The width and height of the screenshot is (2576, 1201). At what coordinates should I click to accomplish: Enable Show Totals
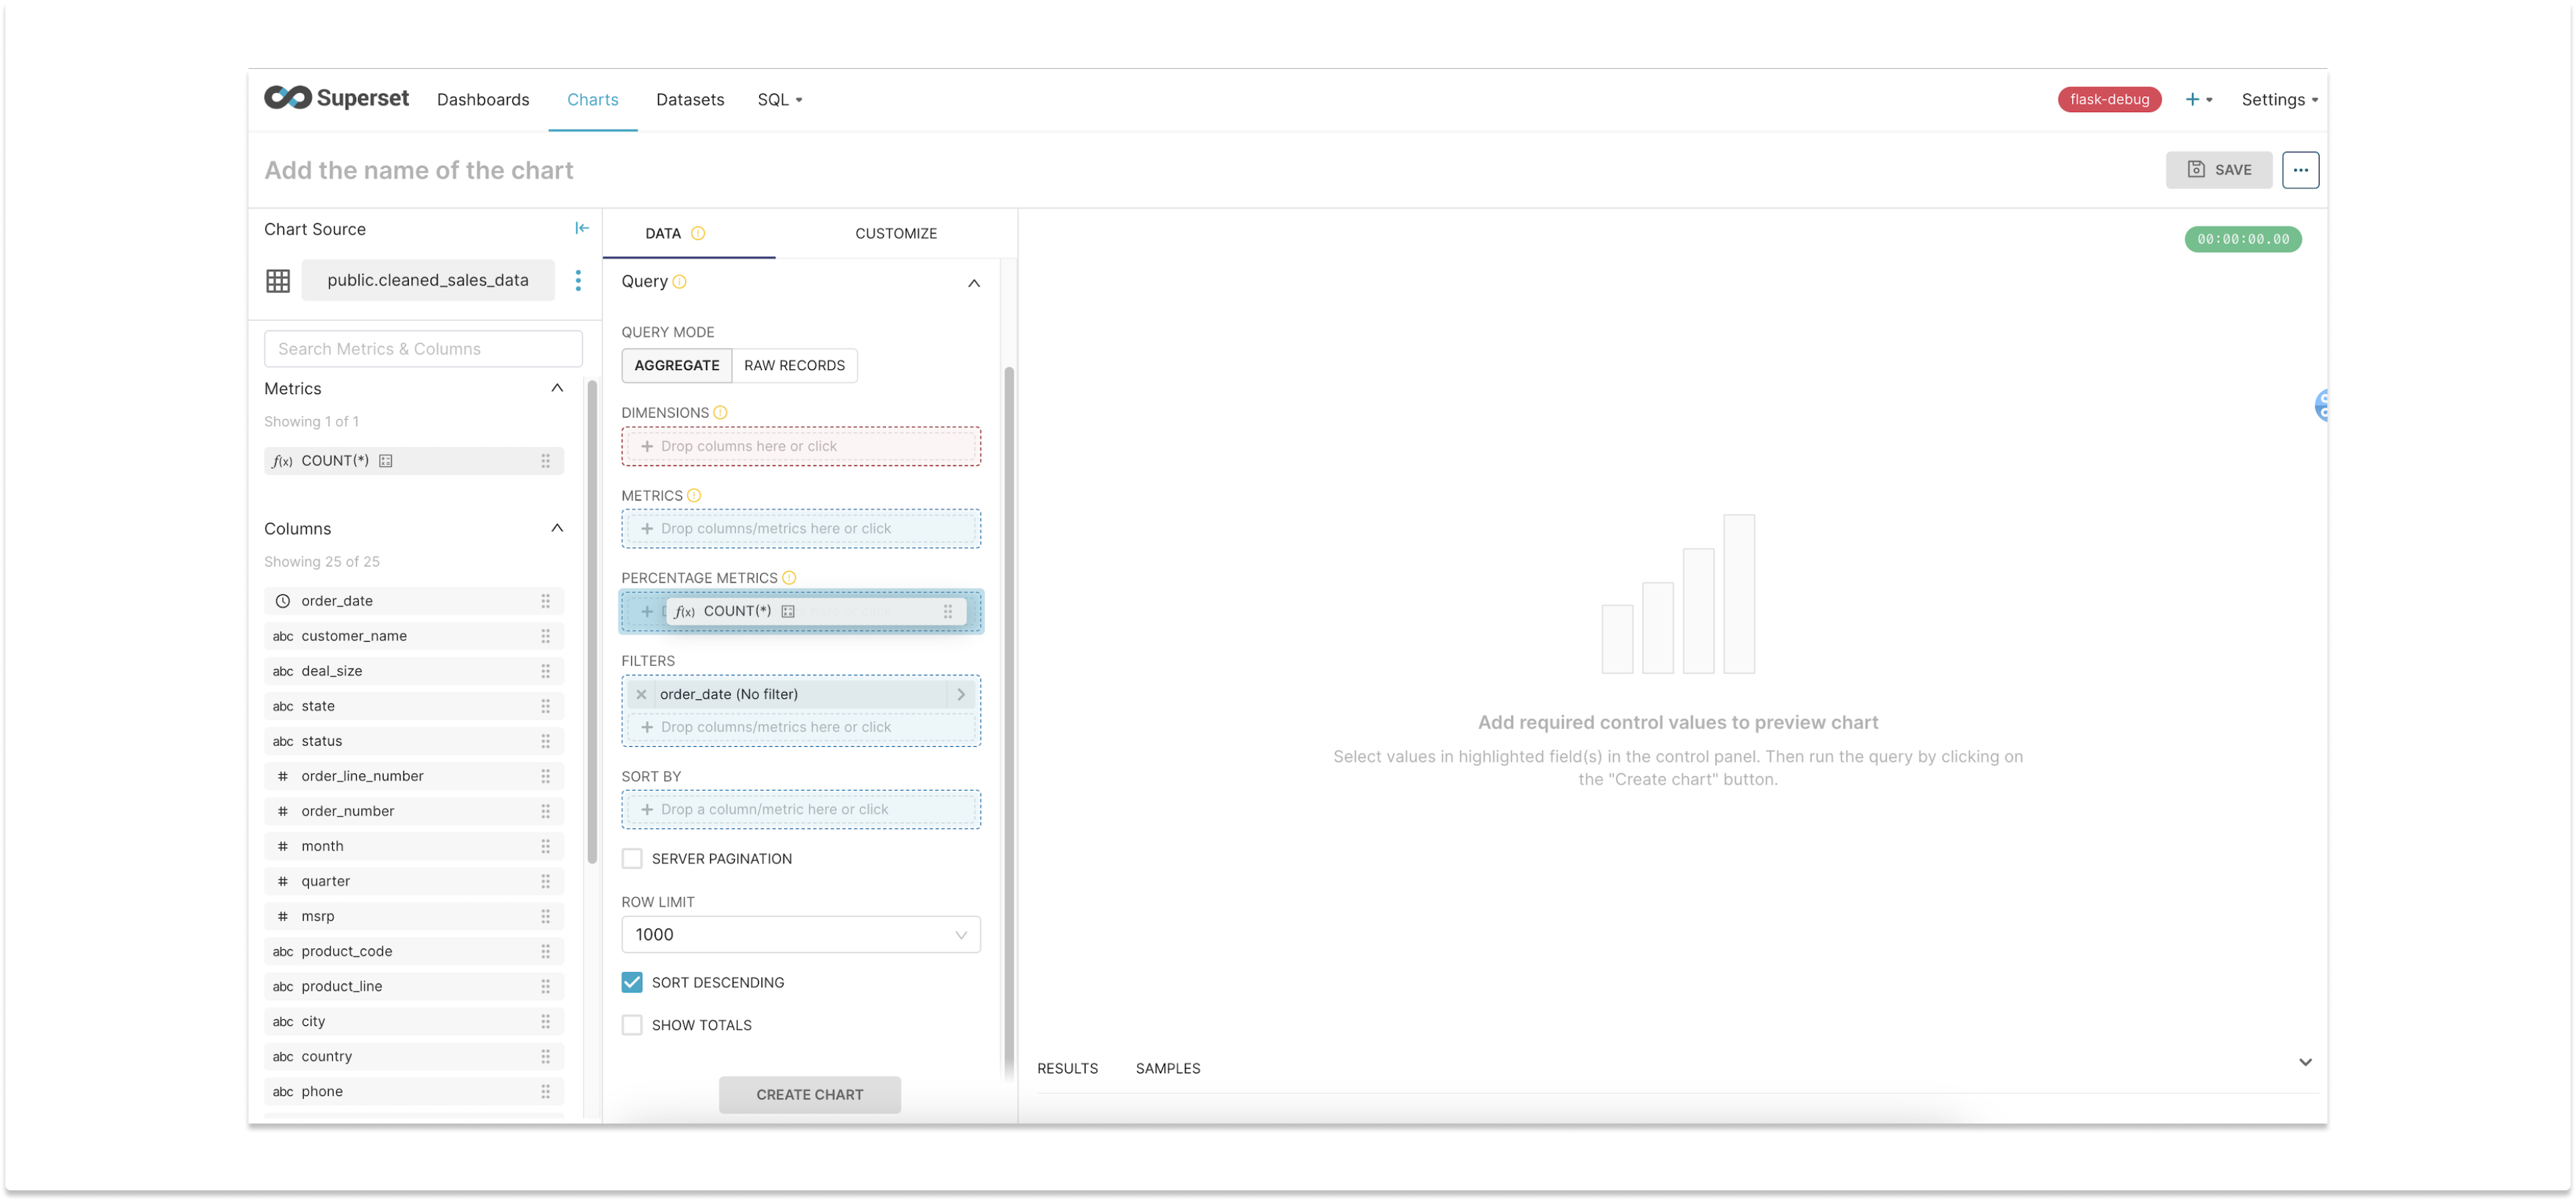(632, 1024)
